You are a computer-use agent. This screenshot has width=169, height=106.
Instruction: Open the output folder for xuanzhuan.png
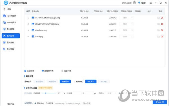(158, 30)
